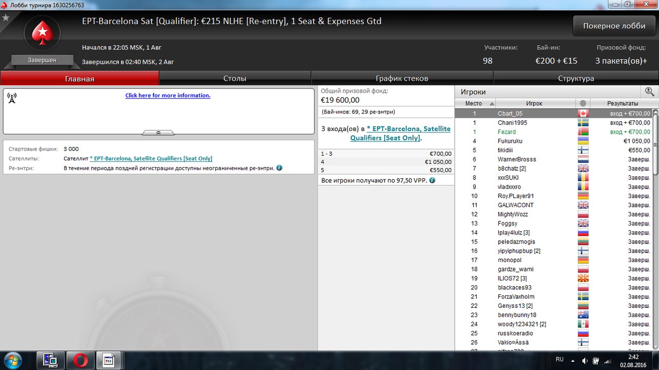This screenshot has width=659, height=370.
Task: Click Australia flag in bennybunny18 row
Action: (x=583, y=315)
